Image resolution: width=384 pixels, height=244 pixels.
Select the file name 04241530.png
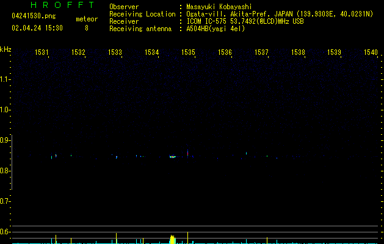click(x=34, y=16)
